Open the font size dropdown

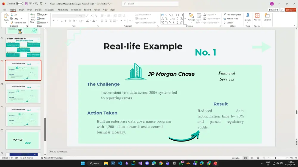(x=84, y=16)
